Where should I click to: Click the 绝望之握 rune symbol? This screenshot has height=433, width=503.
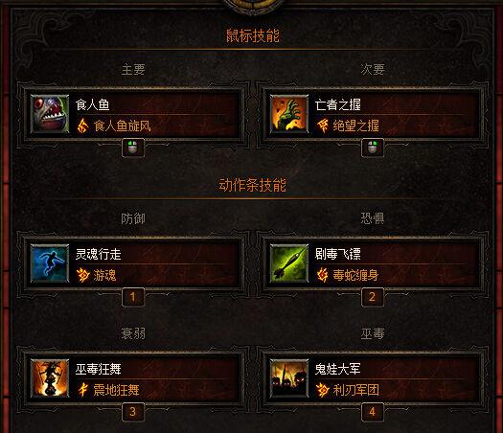point(322,125)
